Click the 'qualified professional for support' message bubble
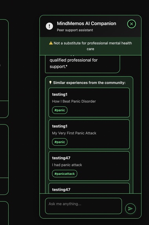The image size is (149, 225). point(83,64)
